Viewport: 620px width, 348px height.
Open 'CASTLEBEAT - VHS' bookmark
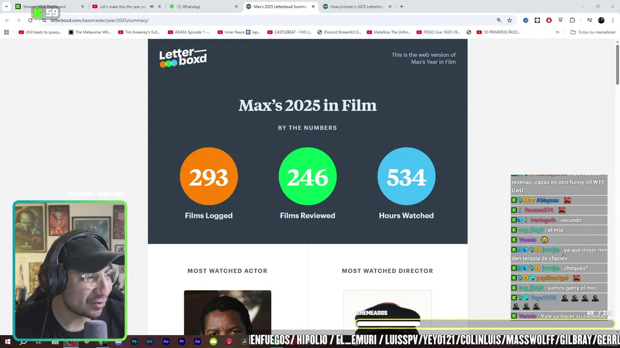289,32
